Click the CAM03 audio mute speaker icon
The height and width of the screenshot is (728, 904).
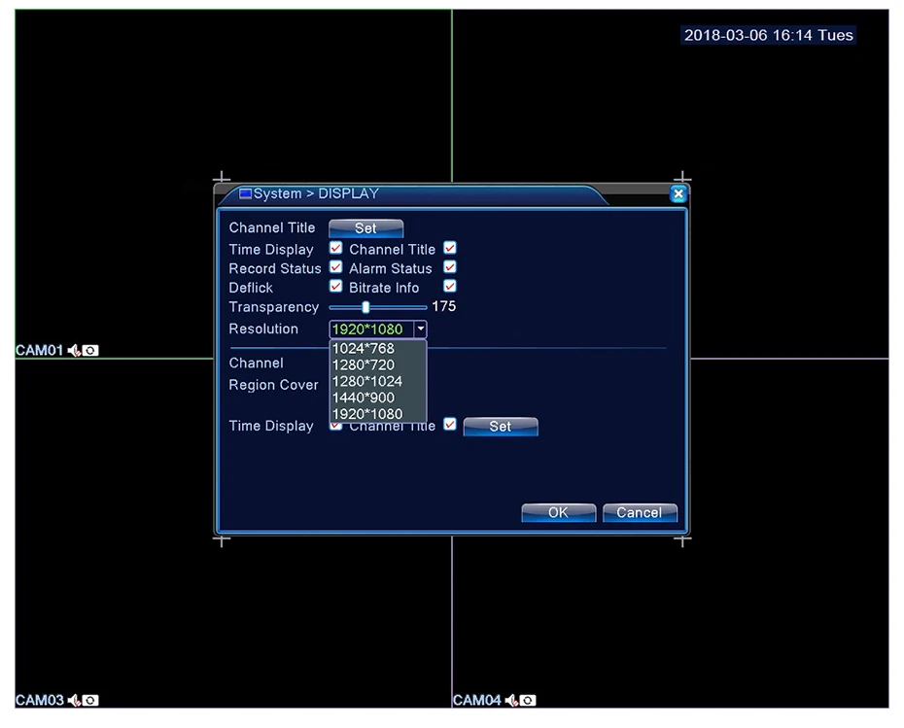click(74, 701)
